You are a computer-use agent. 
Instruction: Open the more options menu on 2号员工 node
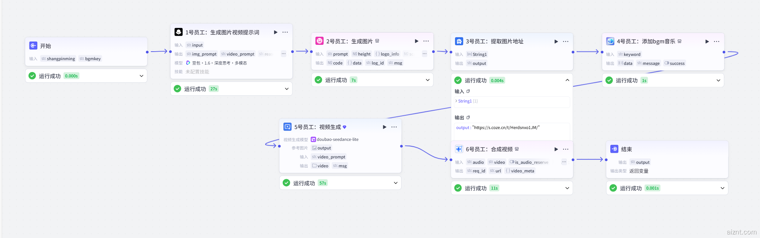pyautogui.click(x=426, y=41)
